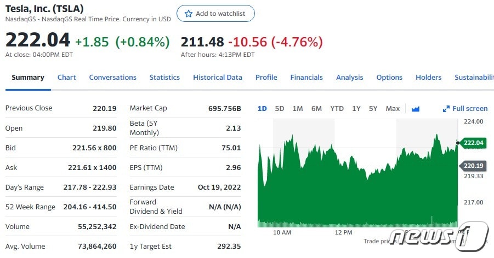Show the Max chart range
Image resolution: width=494 pixels, height=258 pixels.
click(x=393, y=109)
